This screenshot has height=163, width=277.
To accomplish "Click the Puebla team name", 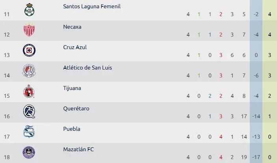I will (x=72, y=129).
